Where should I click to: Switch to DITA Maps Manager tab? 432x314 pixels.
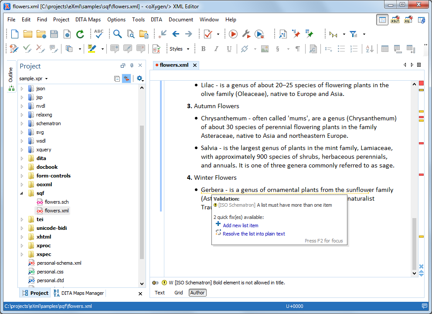click(x=79, y=293)
